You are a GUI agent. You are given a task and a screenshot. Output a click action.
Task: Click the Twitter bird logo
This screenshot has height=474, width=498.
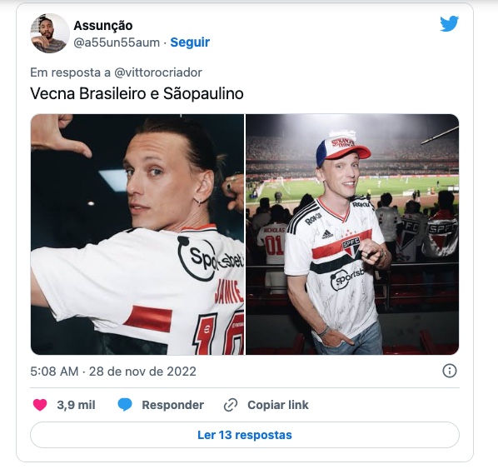click(x=449, y=24)
